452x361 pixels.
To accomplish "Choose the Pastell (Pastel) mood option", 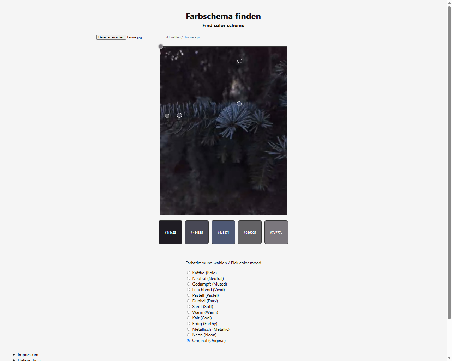I will tap(189, 295).
